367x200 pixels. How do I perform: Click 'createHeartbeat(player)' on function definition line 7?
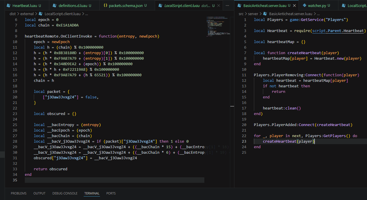(x=313, y=53)
